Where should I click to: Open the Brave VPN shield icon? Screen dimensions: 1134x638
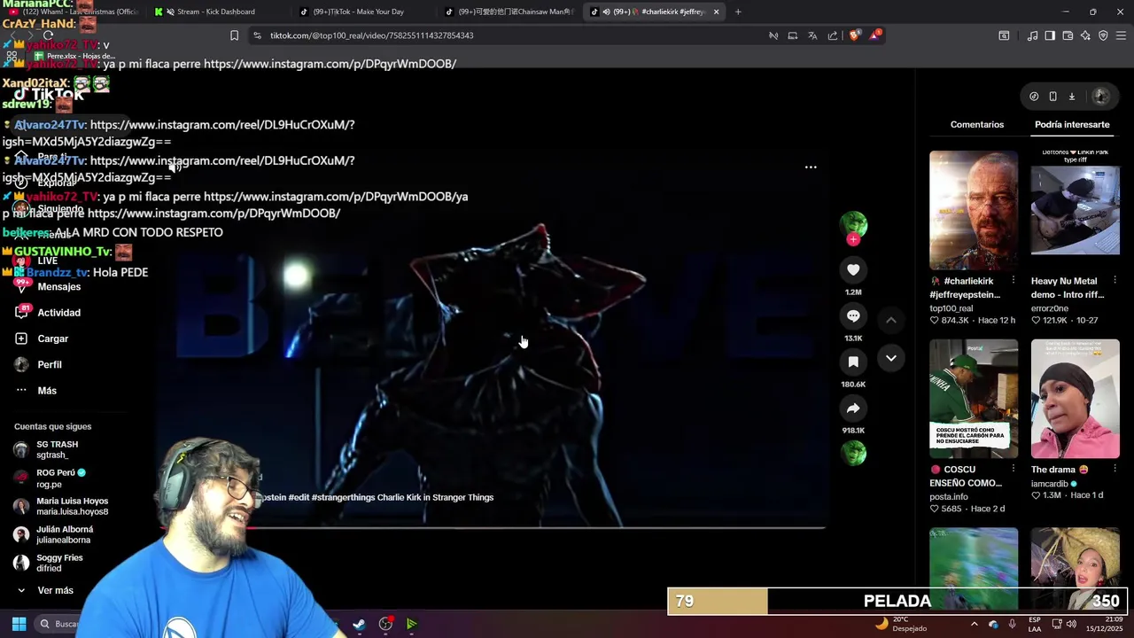coord(1103,35)
